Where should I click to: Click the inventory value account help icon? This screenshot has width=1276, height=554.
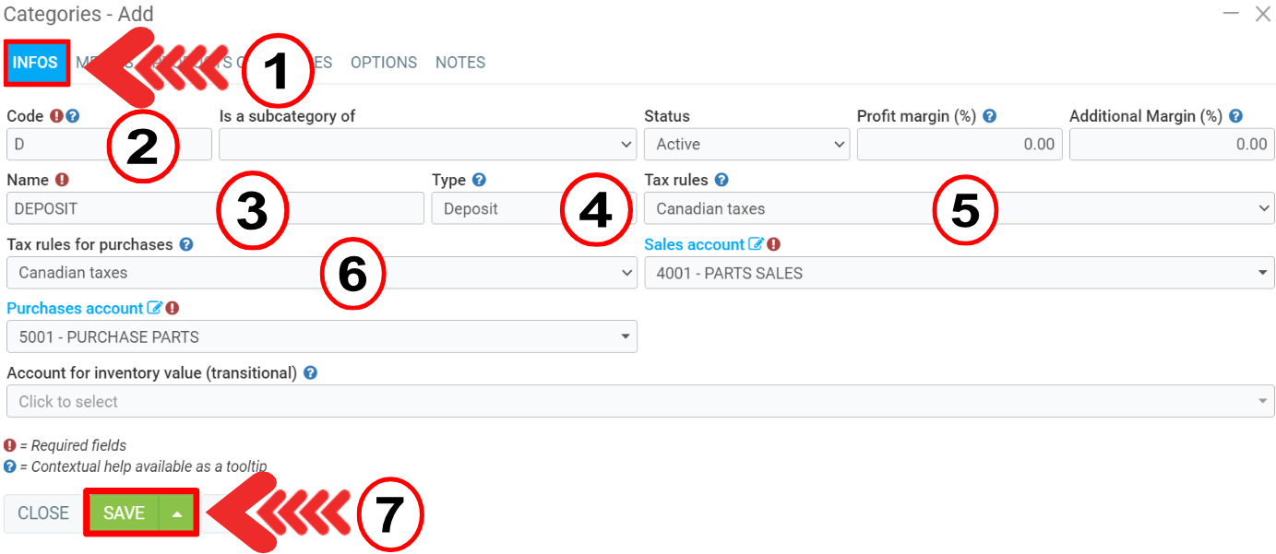click(x=311, y=373)
